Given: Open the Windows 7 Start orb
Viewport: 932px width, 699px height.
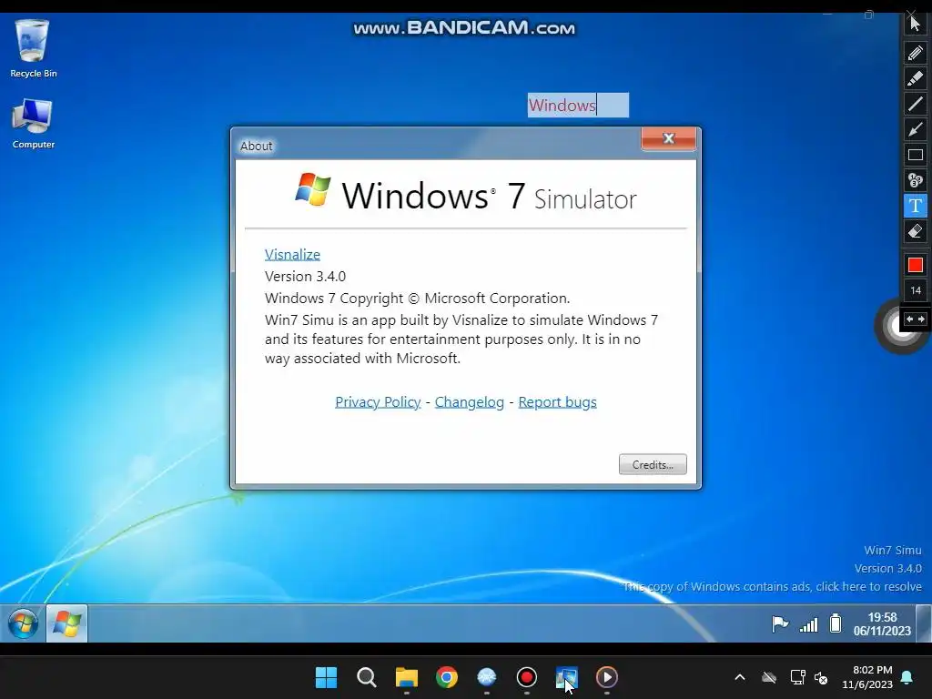Looking at the screenshot, I should coord(23,623).
